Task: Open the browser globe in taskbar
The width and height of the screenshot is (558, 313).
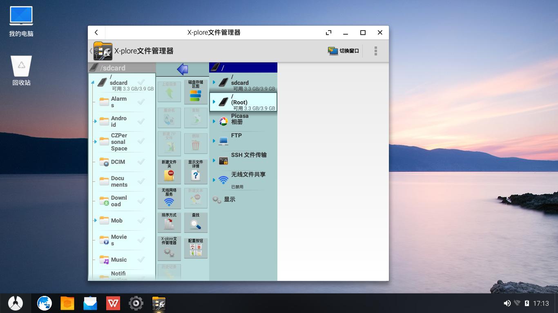Action: [45, 303]
